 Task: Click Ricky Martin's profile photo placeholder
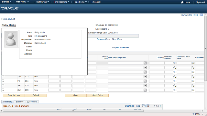coord(11,39)
